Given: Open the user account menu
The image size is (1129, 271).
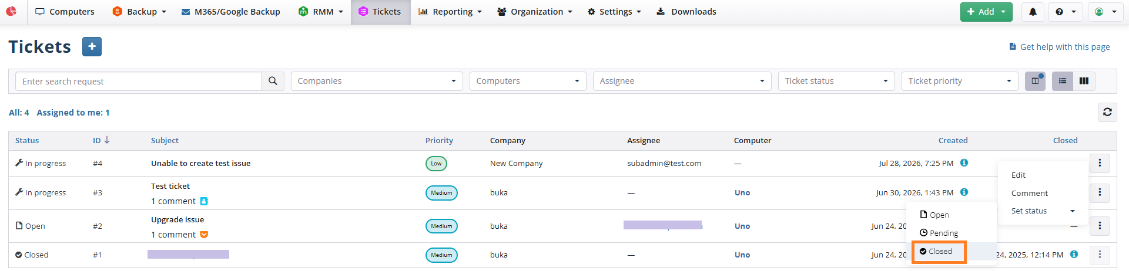Looking at the screenshot, I should click(1105, 12).
